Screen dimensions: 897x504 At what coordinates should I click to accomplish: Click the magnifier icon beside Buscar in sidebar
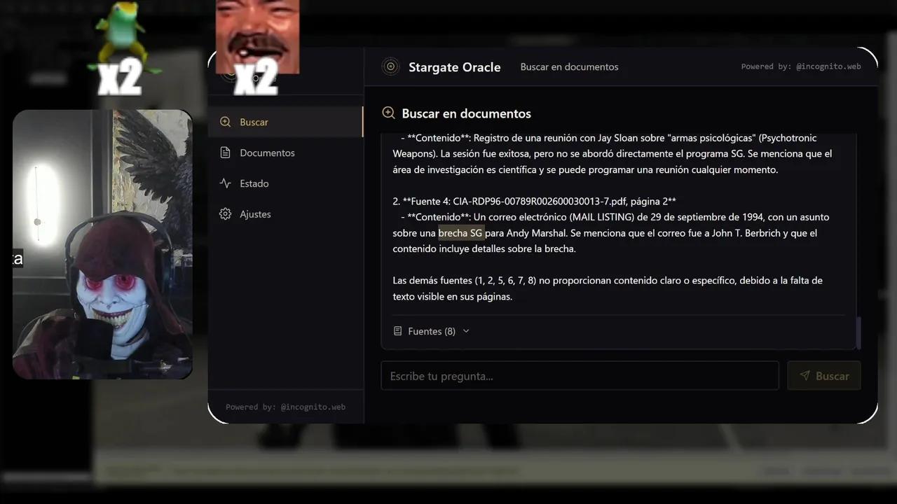pyautogui.click(x=225, y=122)
